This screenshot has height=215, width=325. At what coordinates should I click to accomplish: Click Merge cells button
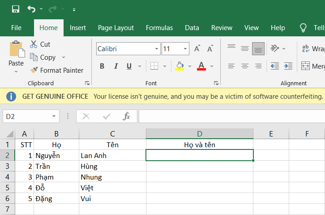[x=313, y=66]
